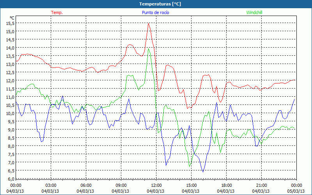This screenshot has height=195, width=312.
Task: Click the 03:00 time axis label
Action: click(x=51, y=186)
